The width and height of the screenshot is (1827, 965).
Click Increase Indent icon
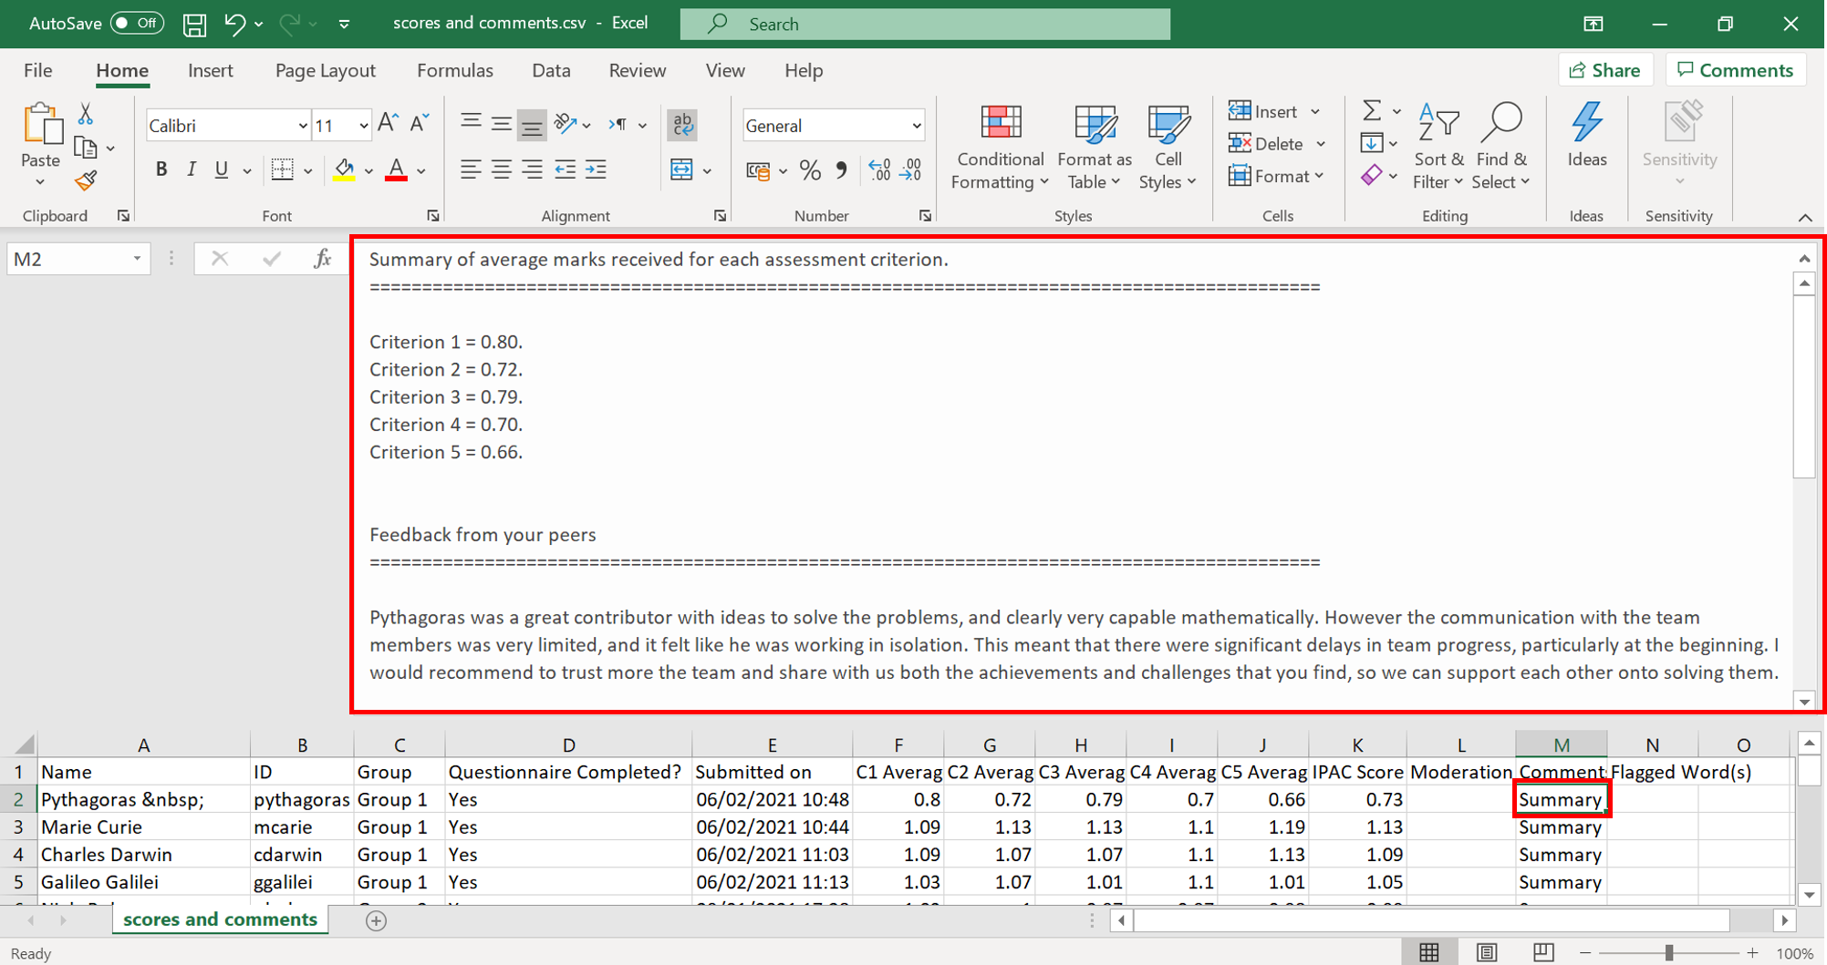point(597,169)
